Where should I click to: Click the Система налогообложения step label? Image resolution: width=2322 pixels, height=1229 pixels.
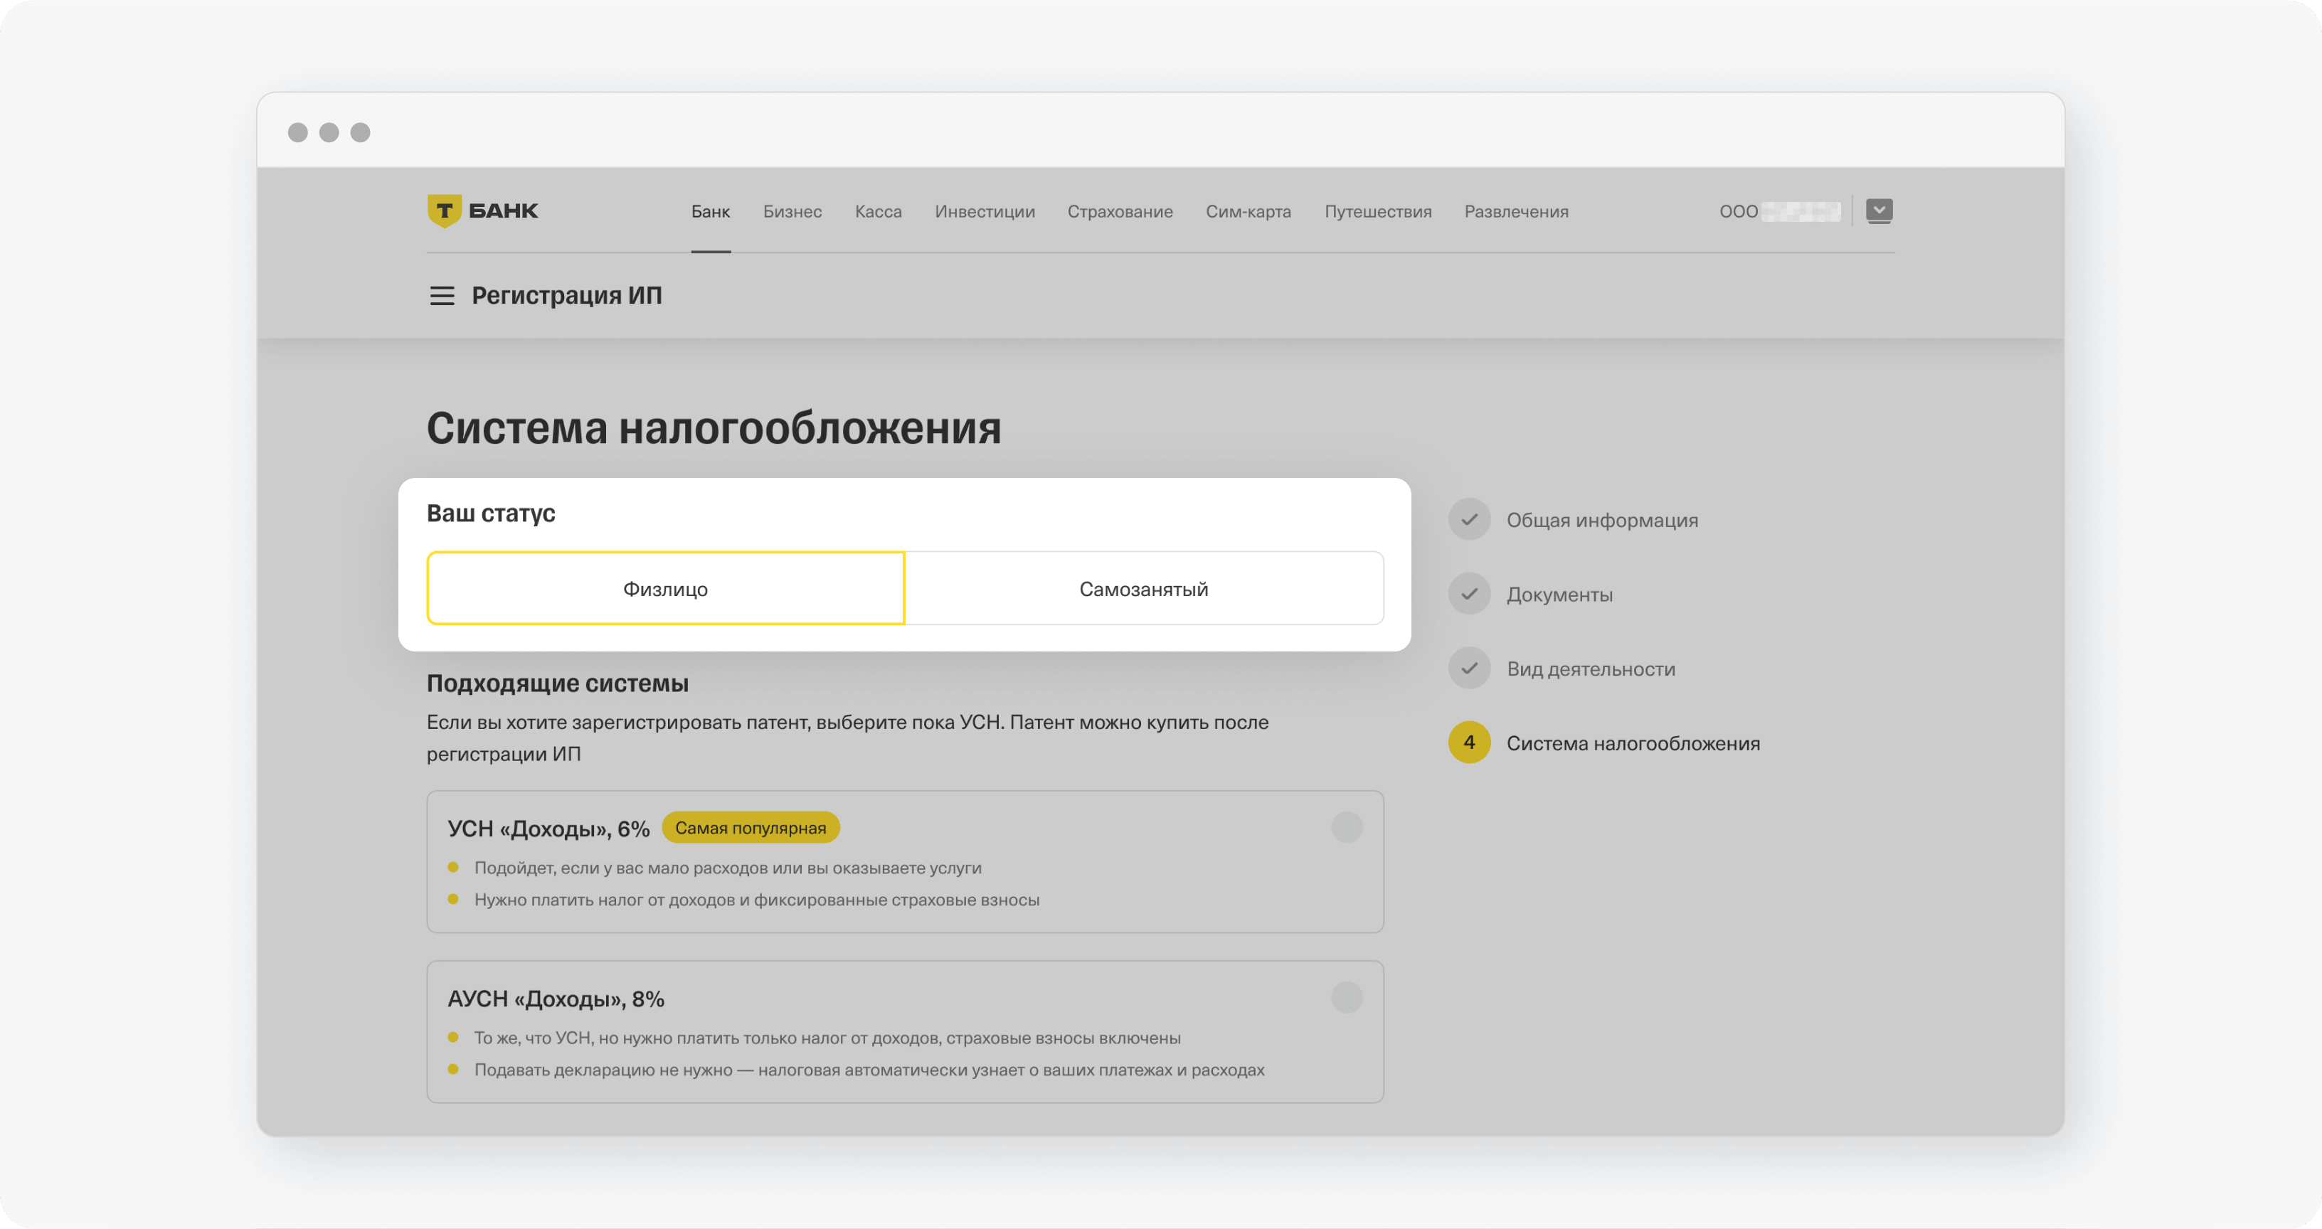1633,743
